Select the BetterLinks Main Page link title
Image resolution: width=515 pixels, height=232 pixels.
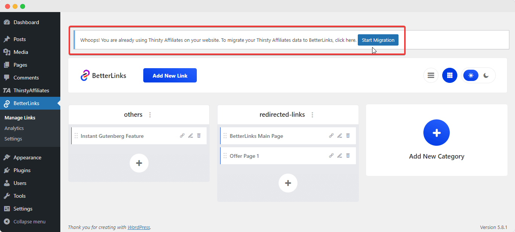[x=256, y=136]
